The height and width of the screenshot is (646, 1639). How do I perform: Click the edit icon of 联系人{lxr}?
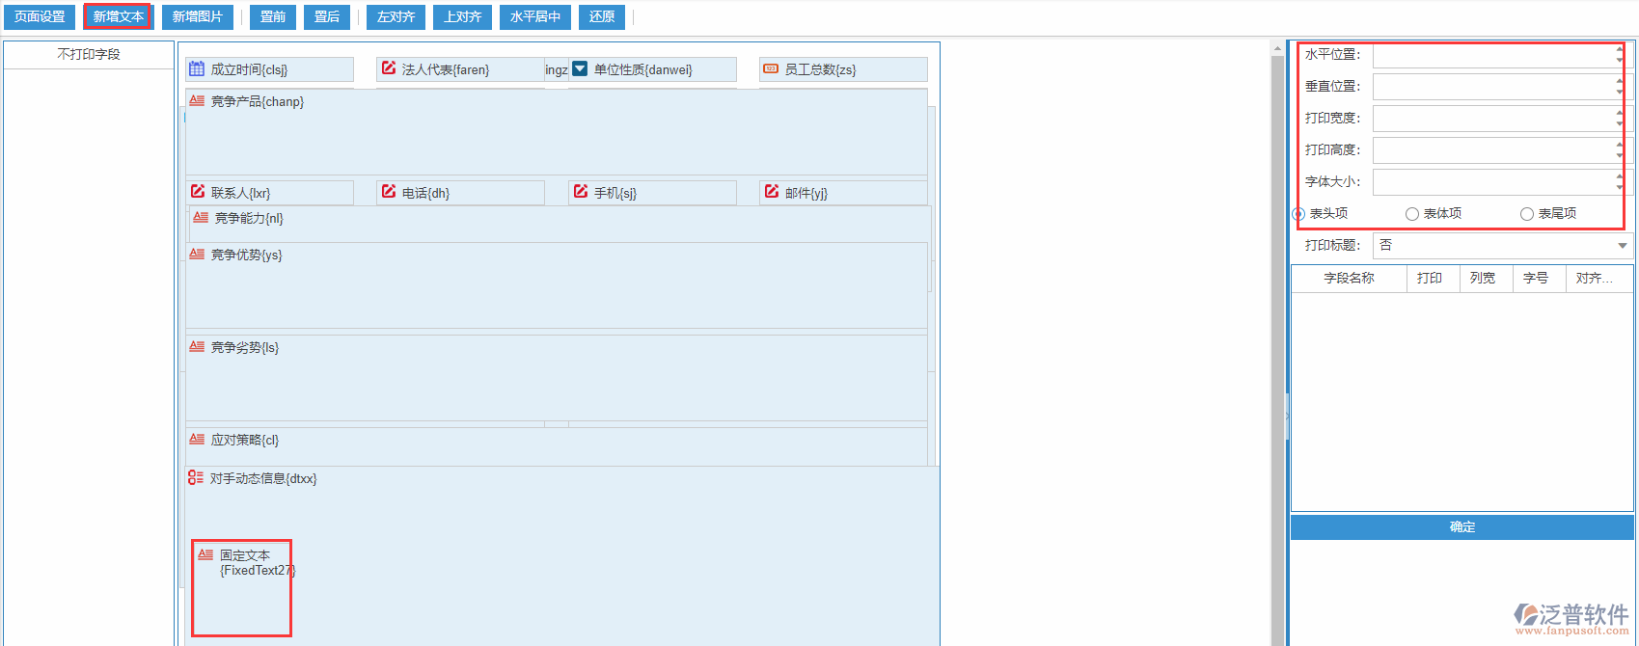(198, 192)
